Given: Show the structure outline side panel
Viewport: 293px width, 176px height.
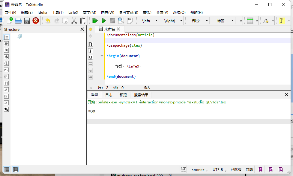Looking at the screenshot, I should pyautogui.click(x=7, y=37).
